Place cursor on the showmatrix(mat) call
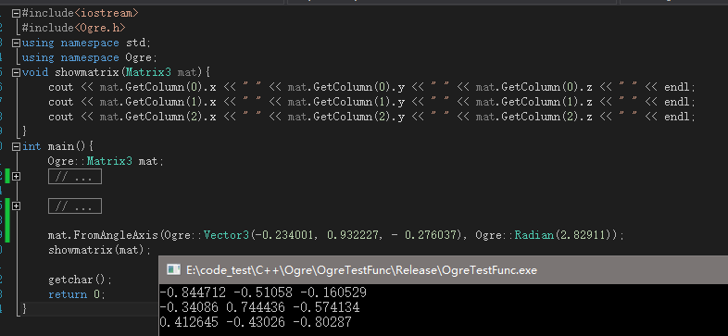The height and width of the screenshot is (336, 728). pyautogui.click(x=100, y=250)
